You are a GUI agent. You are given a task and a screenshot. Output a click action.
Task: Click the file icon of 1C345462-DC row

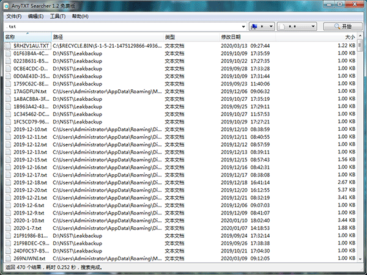tap(8, 114)
